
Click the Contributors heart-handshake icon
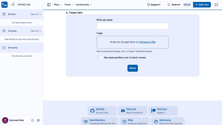[x=85, y=122]
